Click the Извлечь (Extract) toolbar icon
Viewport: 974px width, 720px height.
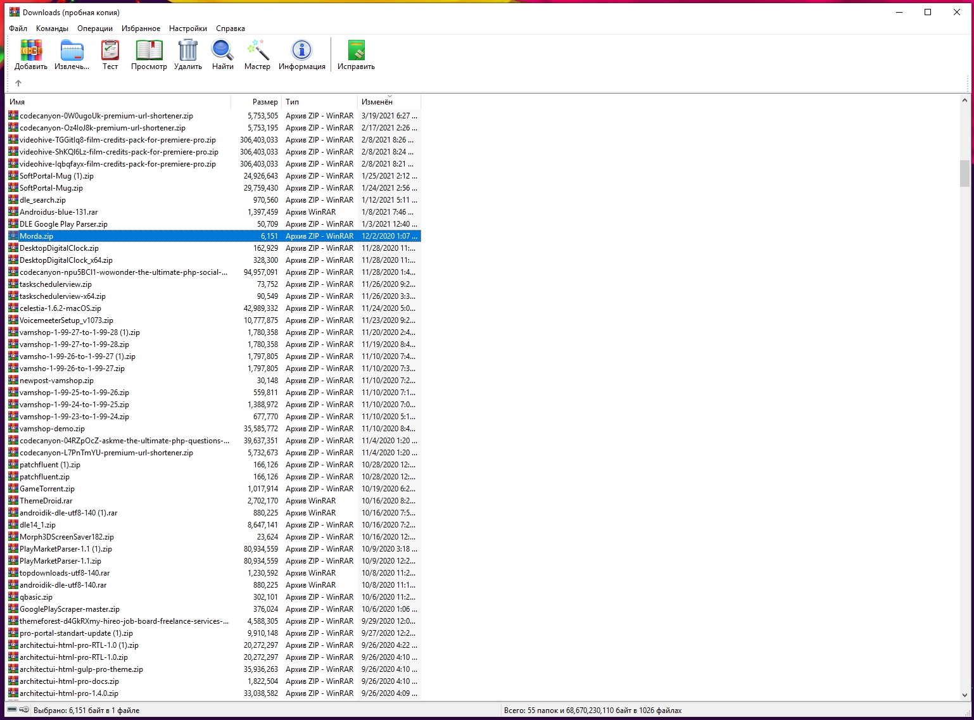point(72,50)
